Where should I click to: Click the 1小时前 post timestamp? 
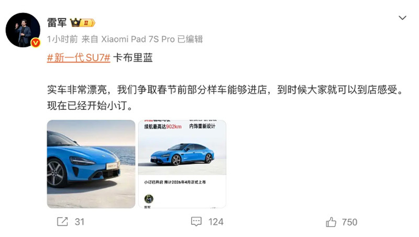pyautogui.click(x=62, y=39)
